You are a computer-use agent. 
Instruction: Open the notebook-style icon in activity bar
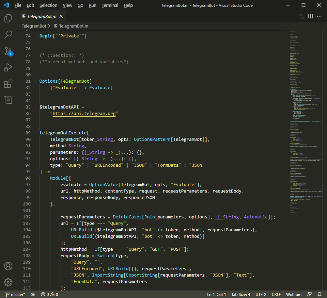(8, 100)
